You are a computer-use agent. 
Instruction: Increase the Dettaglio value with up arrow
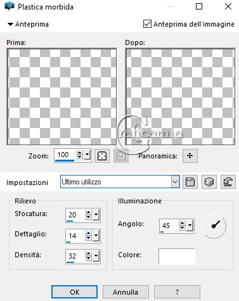click(89, 233)
